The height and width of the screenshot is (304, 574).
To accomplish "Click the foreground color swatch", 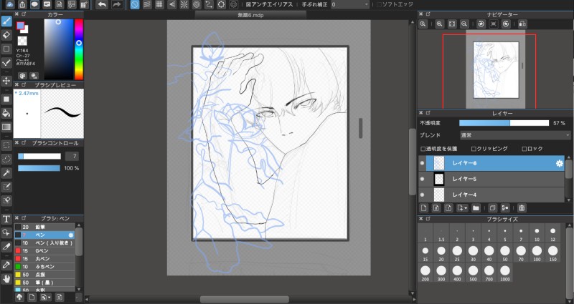I will click(21, 26).
